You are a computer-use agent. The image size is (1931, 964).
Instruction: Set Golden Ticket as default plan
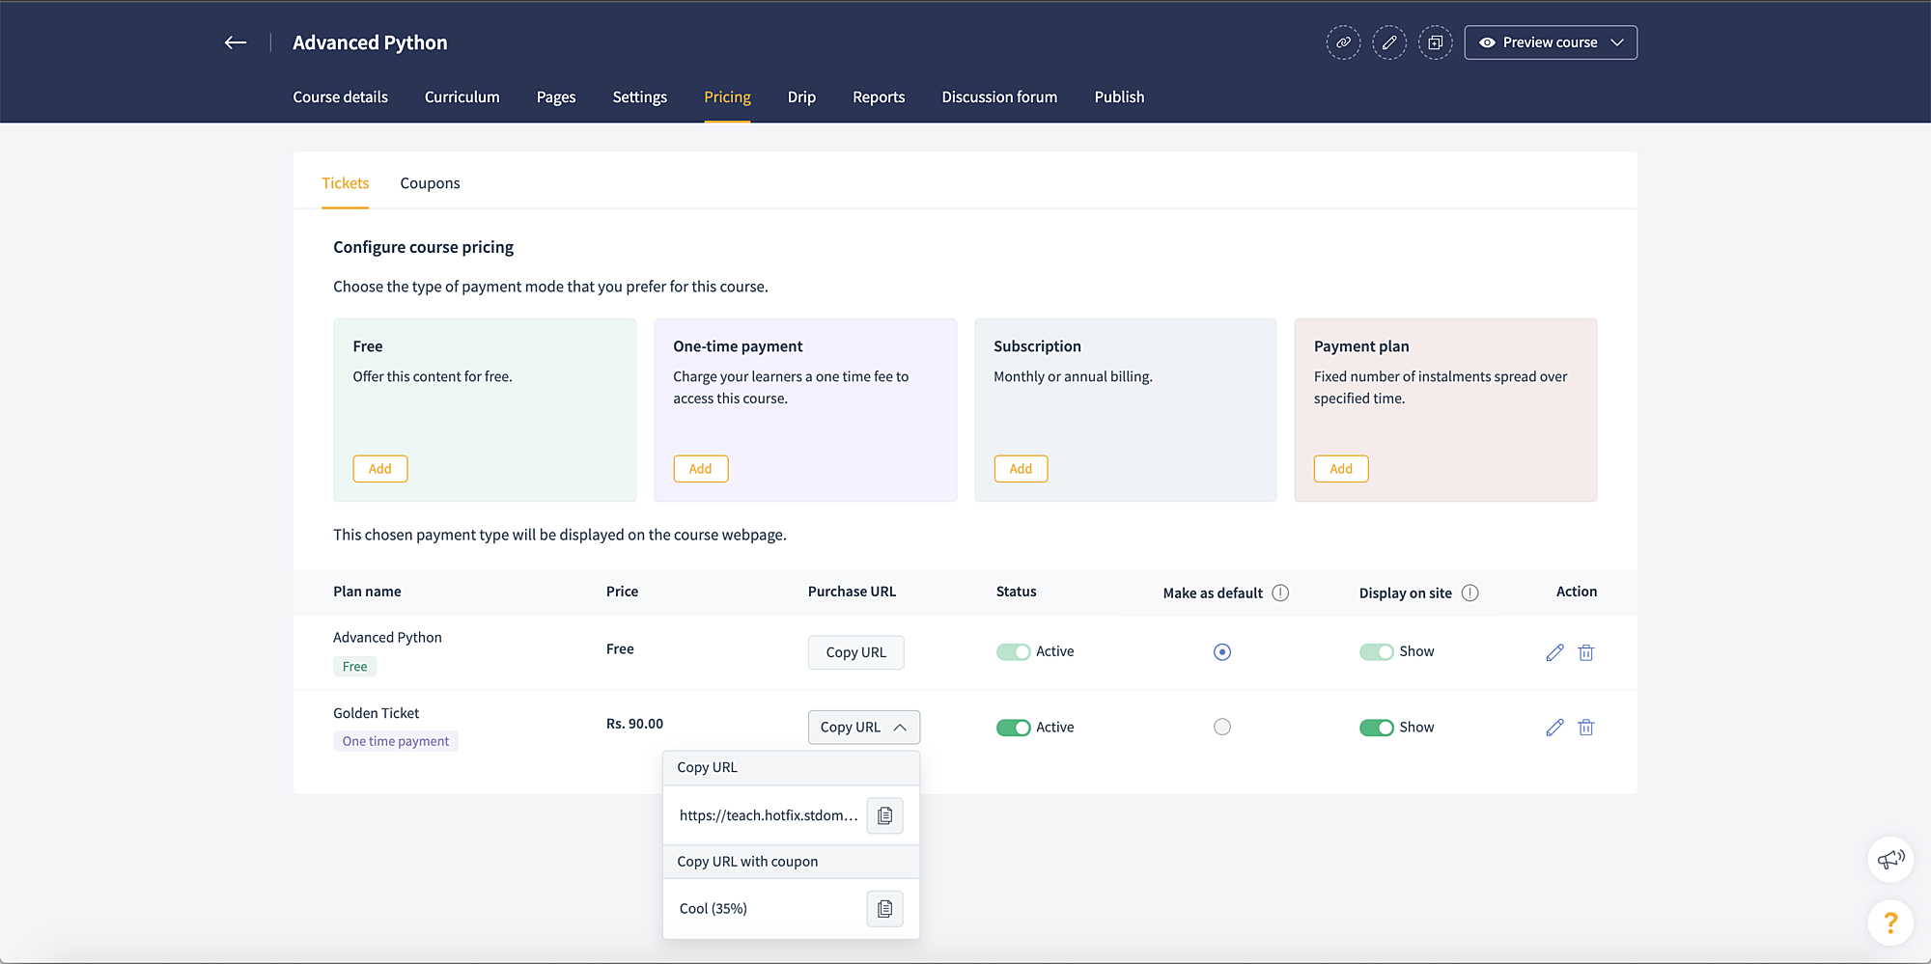1222,728
